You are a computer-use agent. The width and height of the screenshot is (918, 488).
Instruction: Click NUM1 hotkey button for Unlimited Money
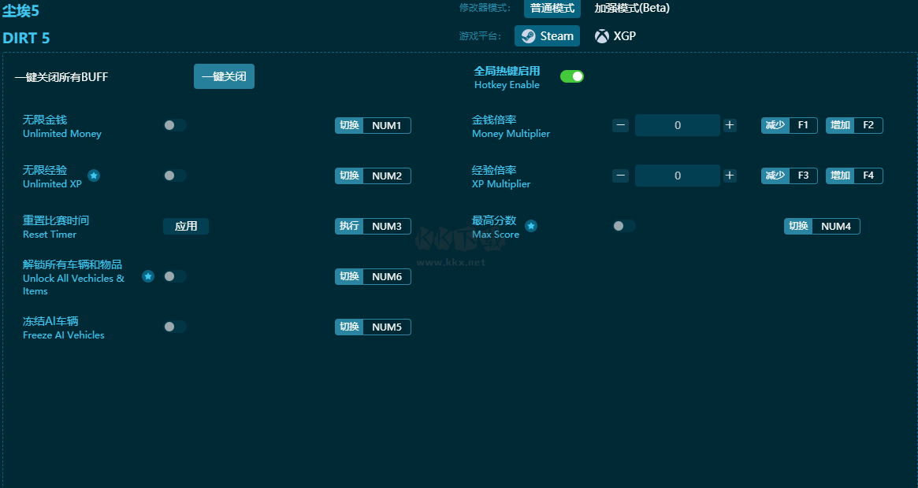(x=373, y=126)
